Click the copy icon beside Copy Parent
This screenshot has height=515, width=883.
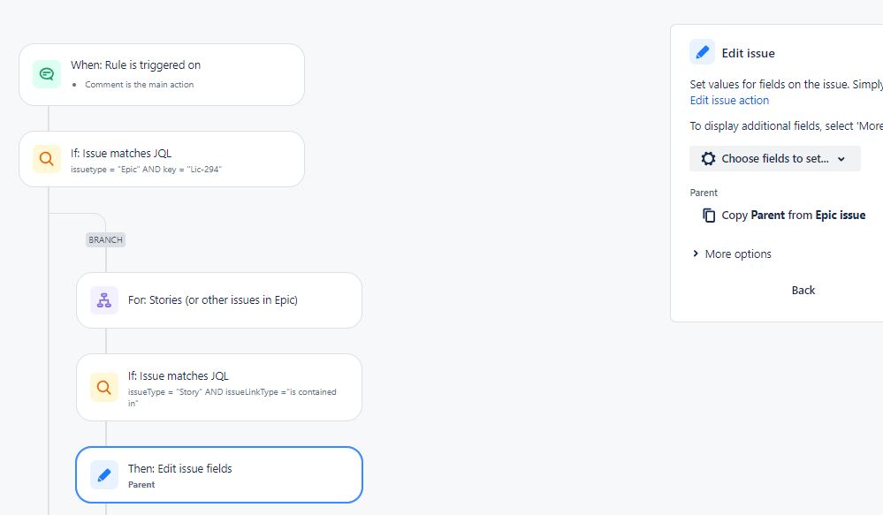[709, 215]
